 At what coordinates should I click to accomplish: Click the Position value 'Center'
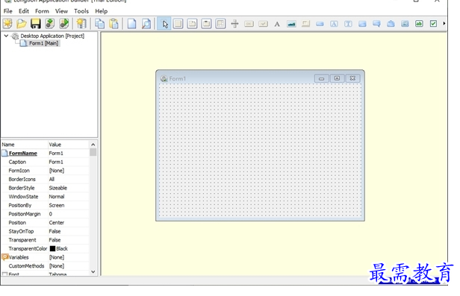(56, 222)
